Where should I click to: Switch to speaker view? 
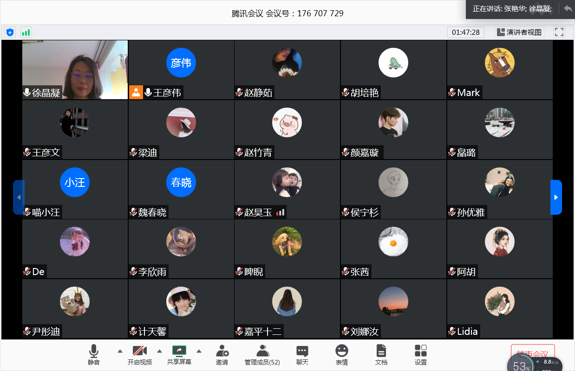519,32
